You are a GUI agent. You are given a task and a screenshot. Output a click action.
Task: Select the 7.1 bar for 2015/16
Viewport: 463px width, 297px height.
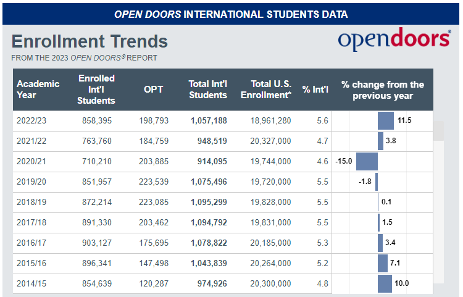click(382, 263)
